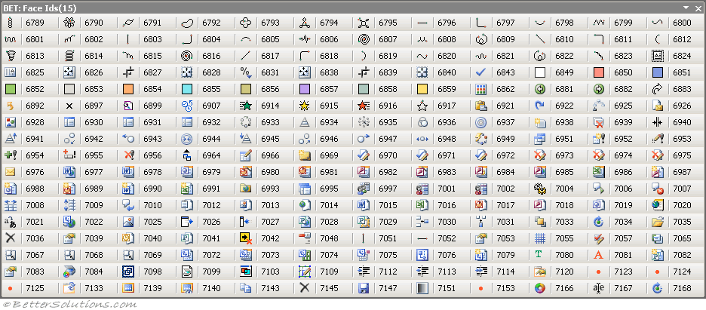Click the entry numbered 6824
Viewport: 706px width, 310px height.
tap(682, 56)
